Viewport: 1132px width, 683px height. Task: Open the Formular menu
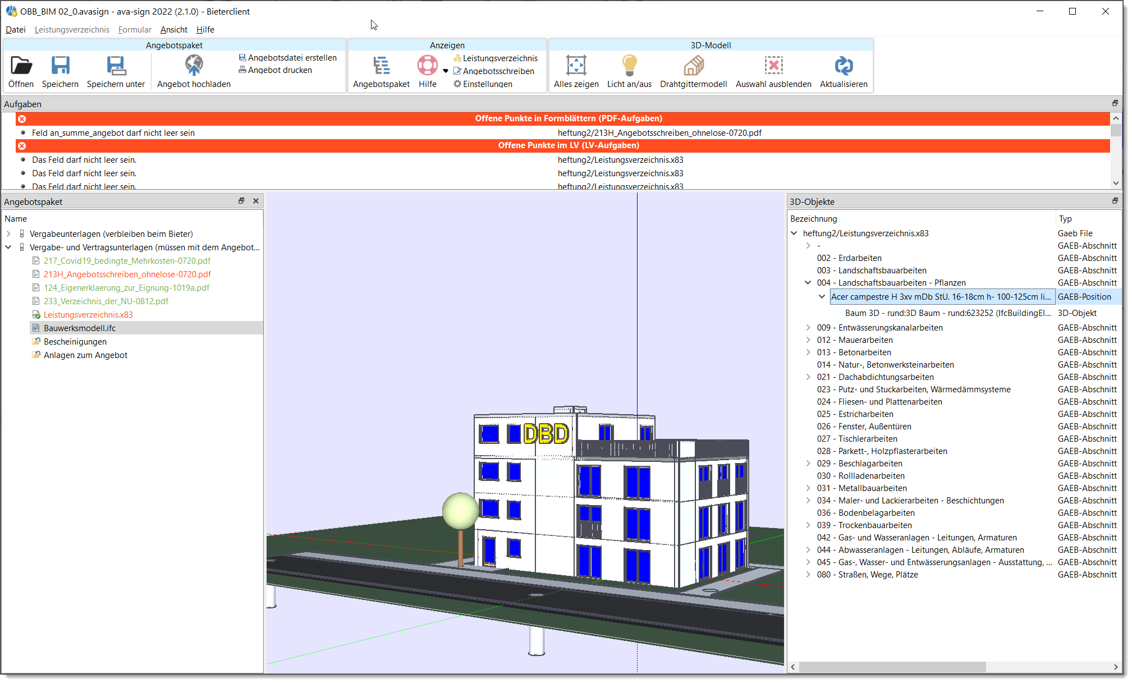135,30
